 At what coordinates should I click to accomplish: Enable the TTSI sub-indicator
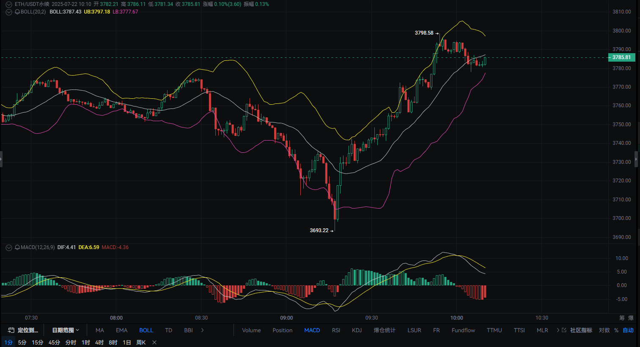(x=519, y=330)
